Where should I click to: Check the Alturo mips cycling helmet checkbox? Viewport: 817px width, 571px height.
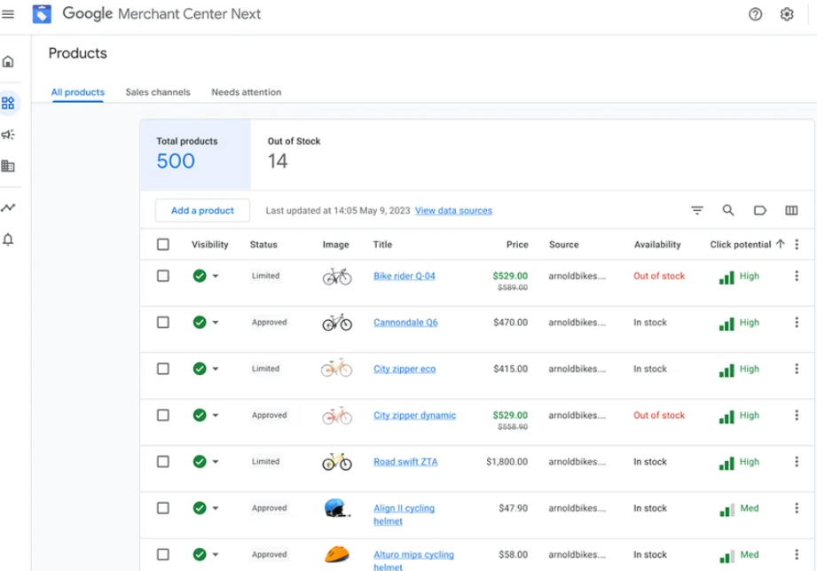tap(163, 554)
